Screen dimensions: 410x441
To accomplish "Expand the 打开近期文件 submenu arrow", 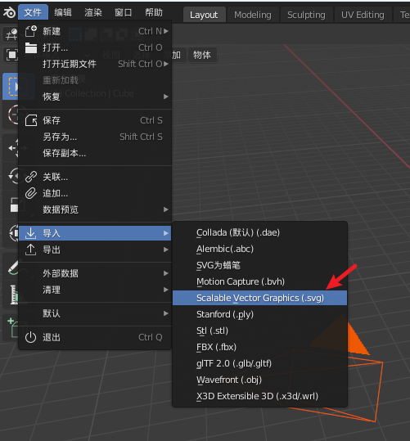I will click(166, 64).
